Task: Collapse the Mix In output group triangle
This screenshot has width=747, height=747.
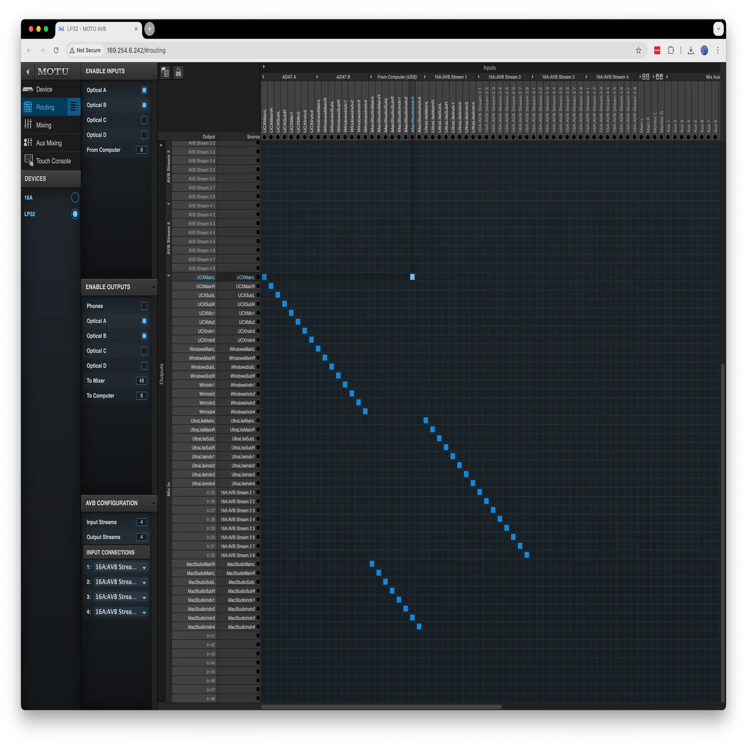Action: click(x=168, y=276)
